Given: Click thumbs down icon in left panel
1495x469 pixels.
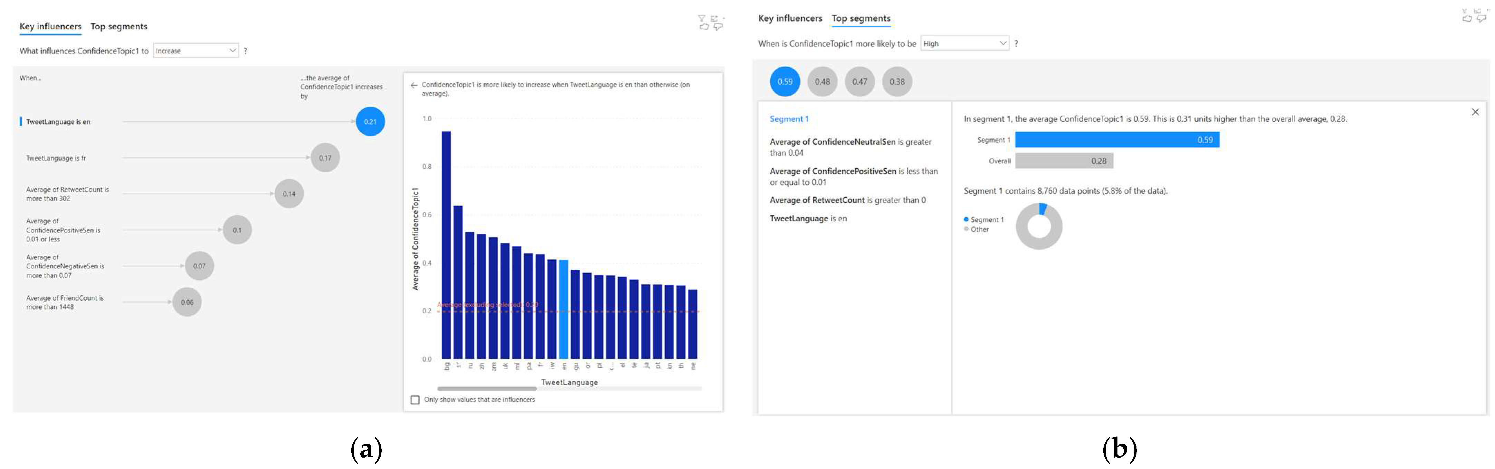Looking at the screenshot, I should [718, 27].
